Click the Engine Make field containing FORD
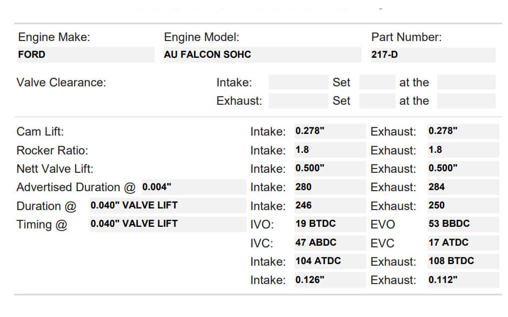The width and height of the screenshot is (508, 317). pos(85,55)
